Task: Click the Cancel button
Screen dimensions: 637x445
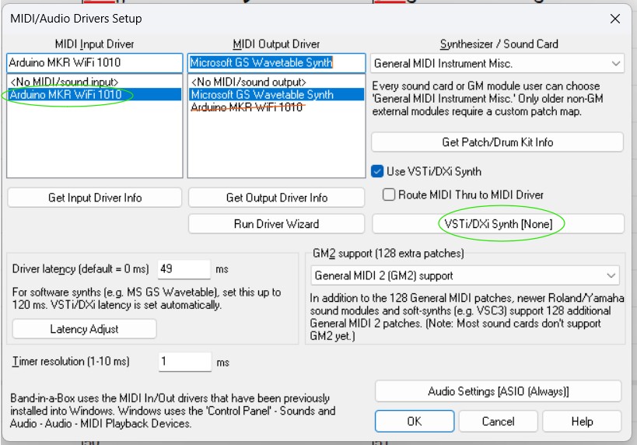Action: [498, 422]
